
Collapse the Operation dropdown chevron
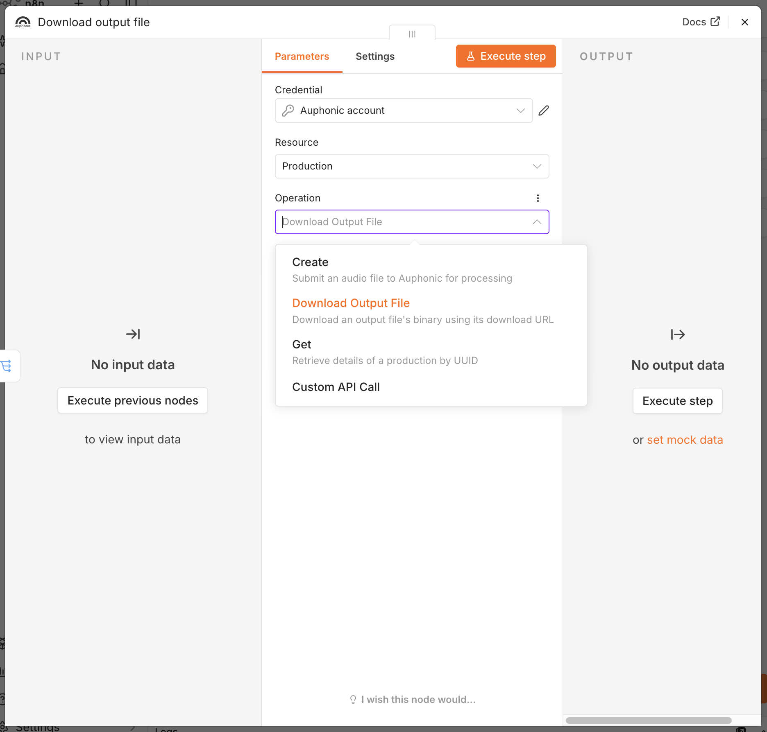[x=537, y=222]
